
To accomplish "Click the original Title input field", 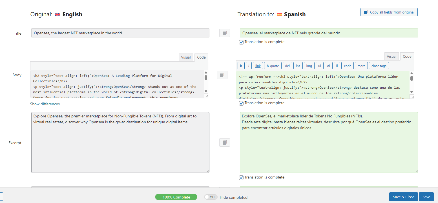I will 120,33.
